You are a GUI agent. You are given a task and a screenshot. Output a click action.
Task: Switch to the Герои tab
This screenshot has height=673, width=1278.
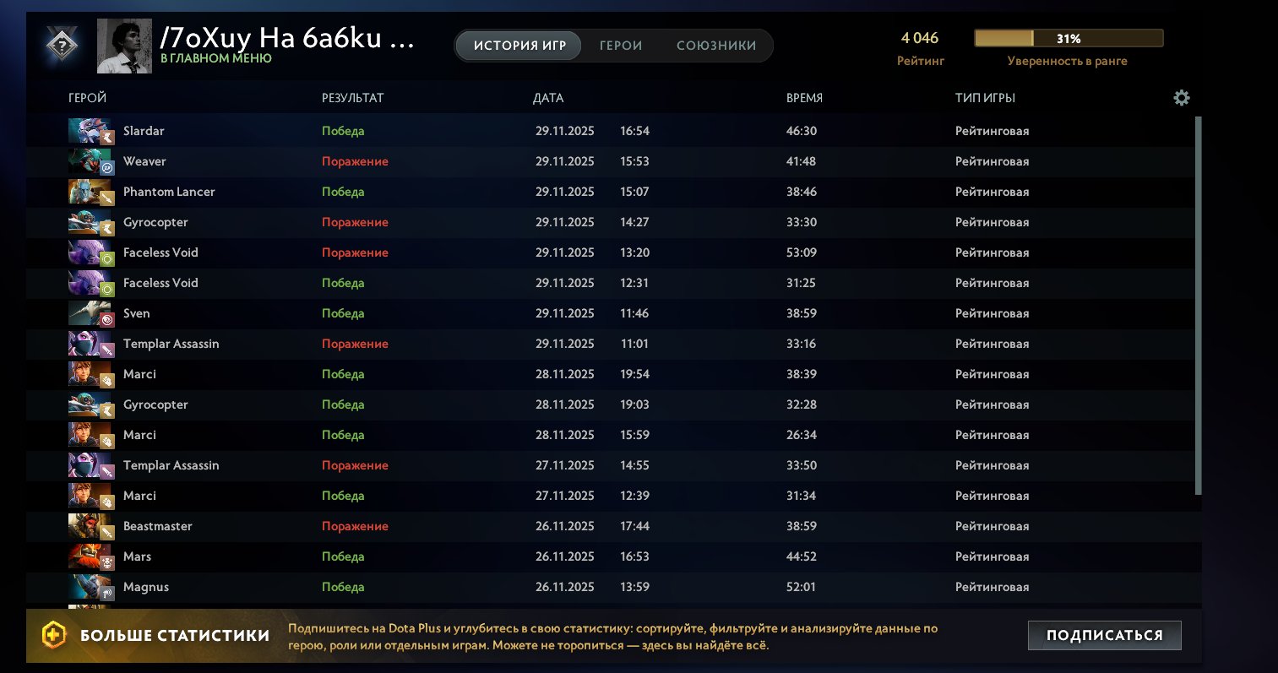coord(621,46)
